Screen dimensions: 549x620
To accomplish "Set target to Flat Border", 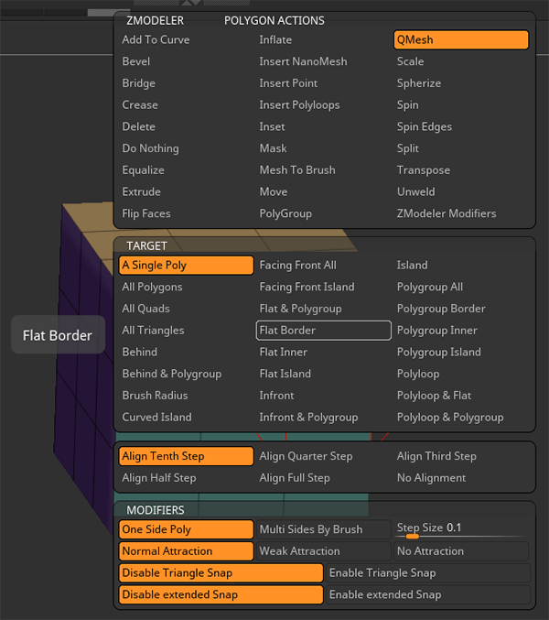I will [323, 331].
